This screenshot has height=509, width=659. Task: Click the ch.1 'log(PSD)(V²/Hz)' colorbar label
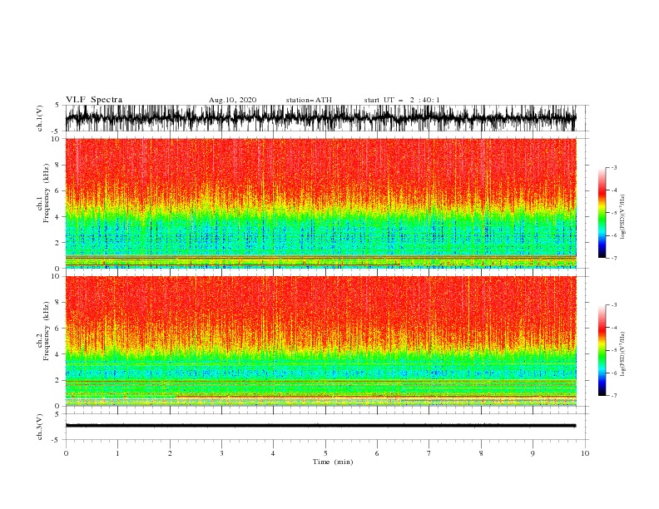pos(622,217)
